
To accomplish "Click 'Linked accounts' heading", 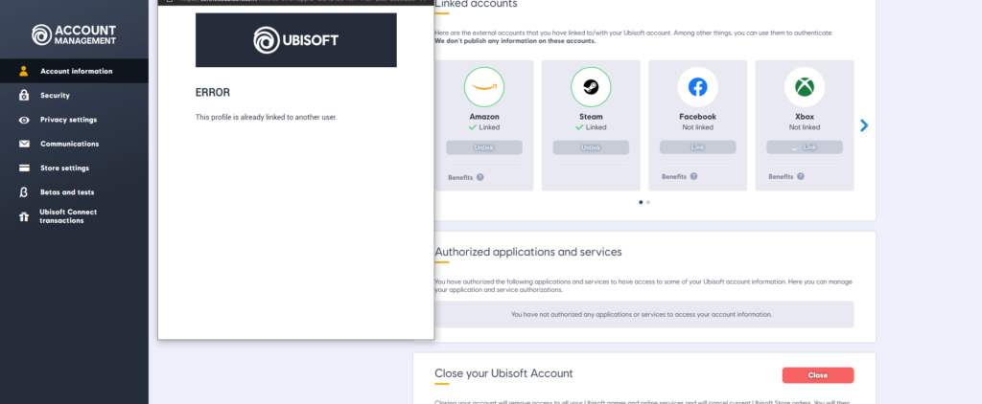I will tap(476, 4).
